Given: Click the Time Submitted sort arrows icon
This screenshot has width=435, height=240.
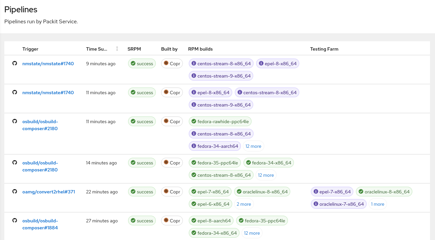Looking at the screenshot, I should click(x=117, y=49).
